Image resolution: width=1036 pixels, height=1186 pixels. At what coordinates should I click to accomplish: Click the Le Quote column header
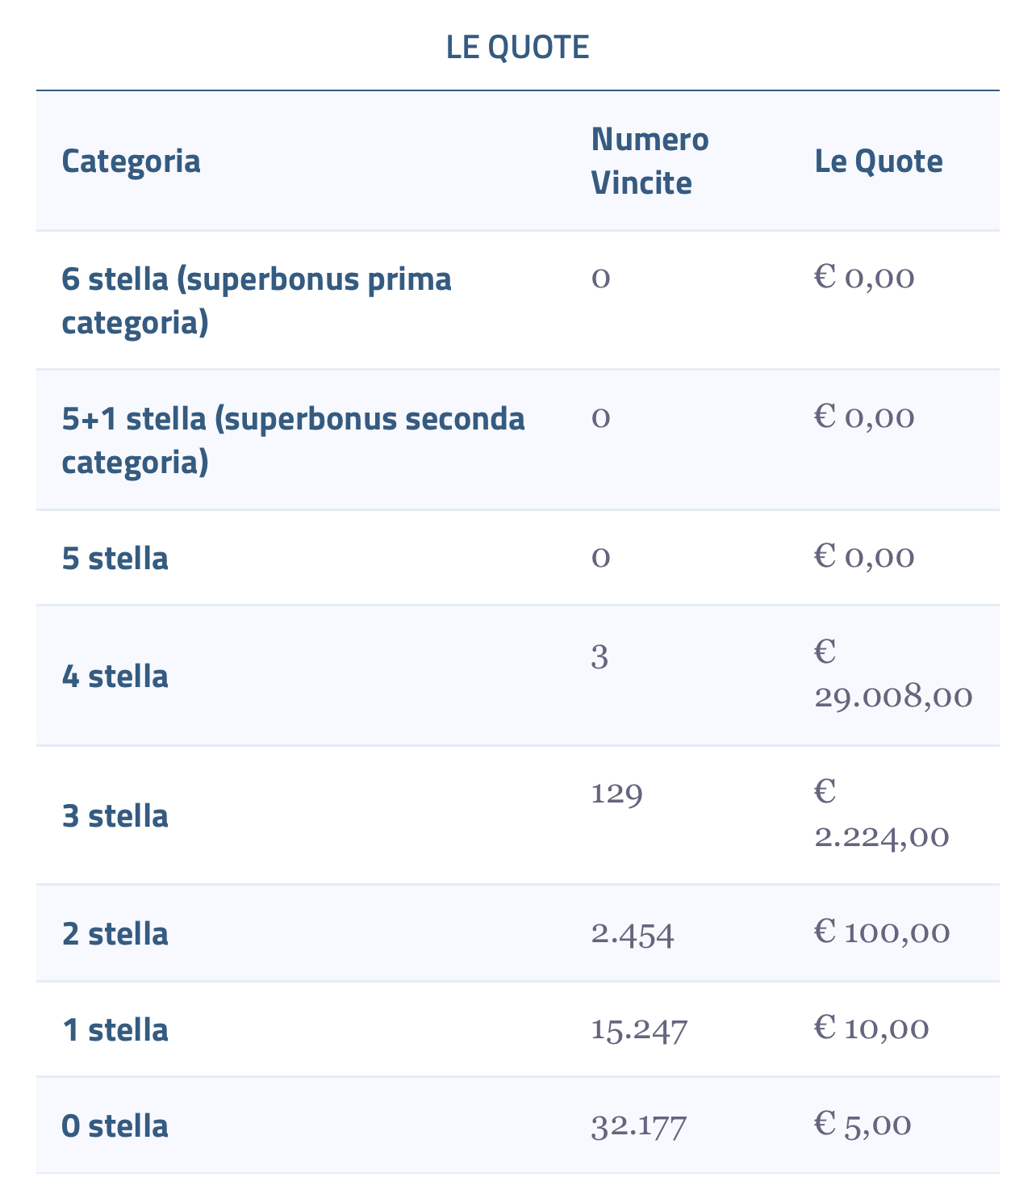pos(879,161)
